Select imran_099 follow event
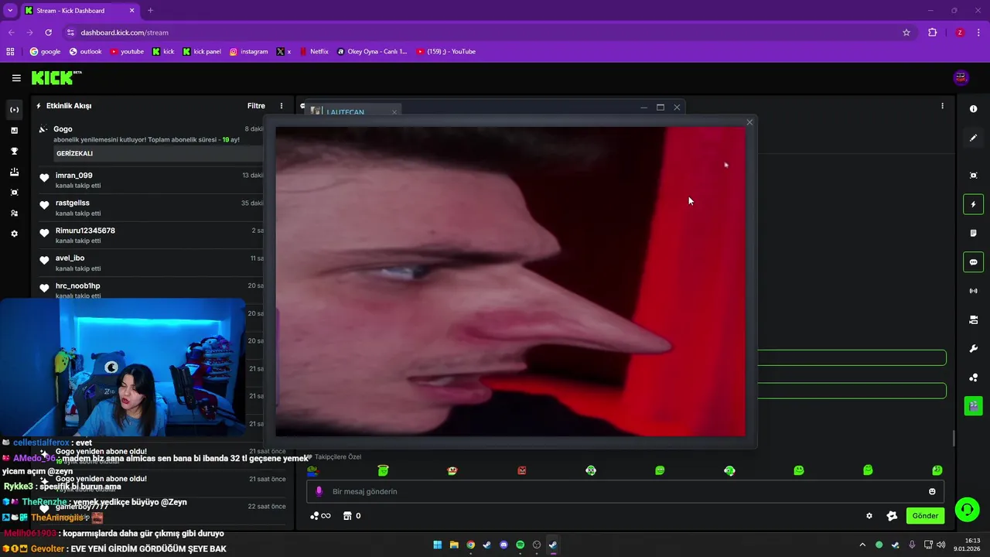The height and width of the screenshot is (557, 990). point(151,180)
